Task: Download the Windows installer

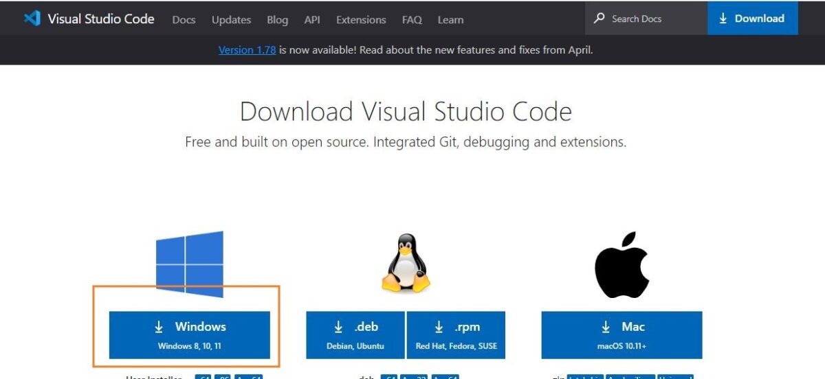Action: click(x=190, y=334)
